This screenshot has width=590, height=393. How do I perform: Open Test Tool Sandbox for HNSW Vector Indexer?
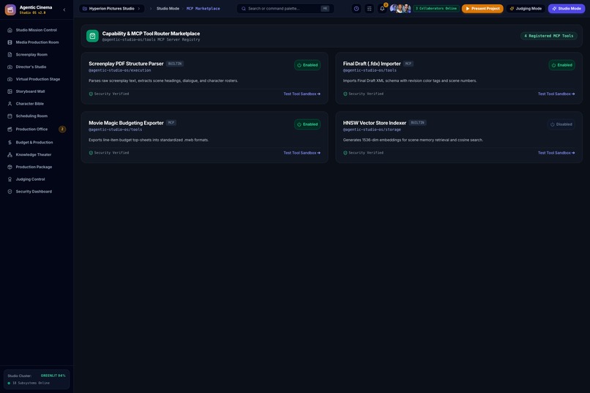[x=556, y=153]
